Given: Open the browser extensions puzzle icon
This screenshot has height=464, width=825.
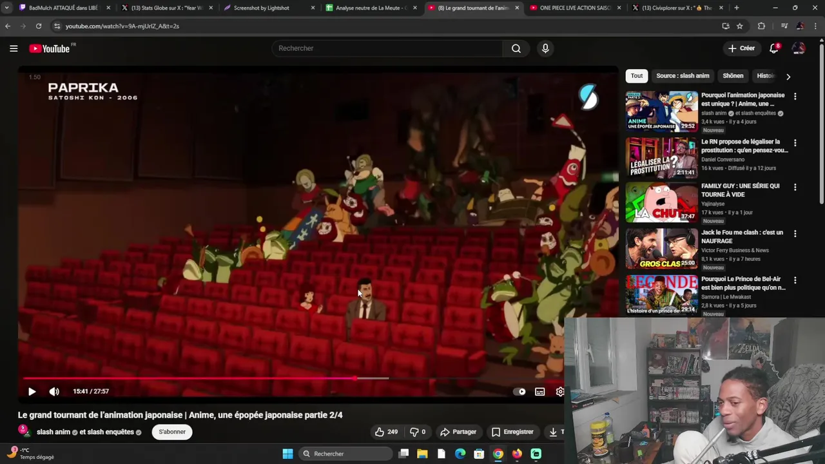Looking at the screenshot, I should 761,26.
